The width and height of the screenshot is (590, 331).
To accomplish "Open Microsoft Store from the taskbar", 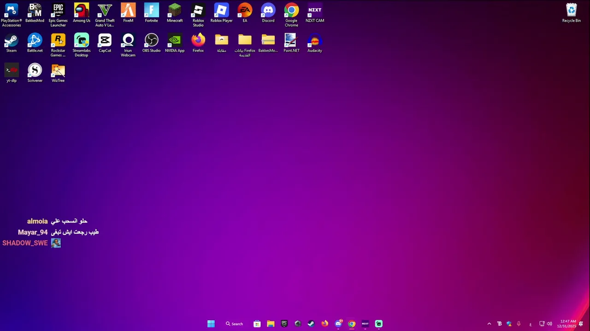I will point(257,324).
